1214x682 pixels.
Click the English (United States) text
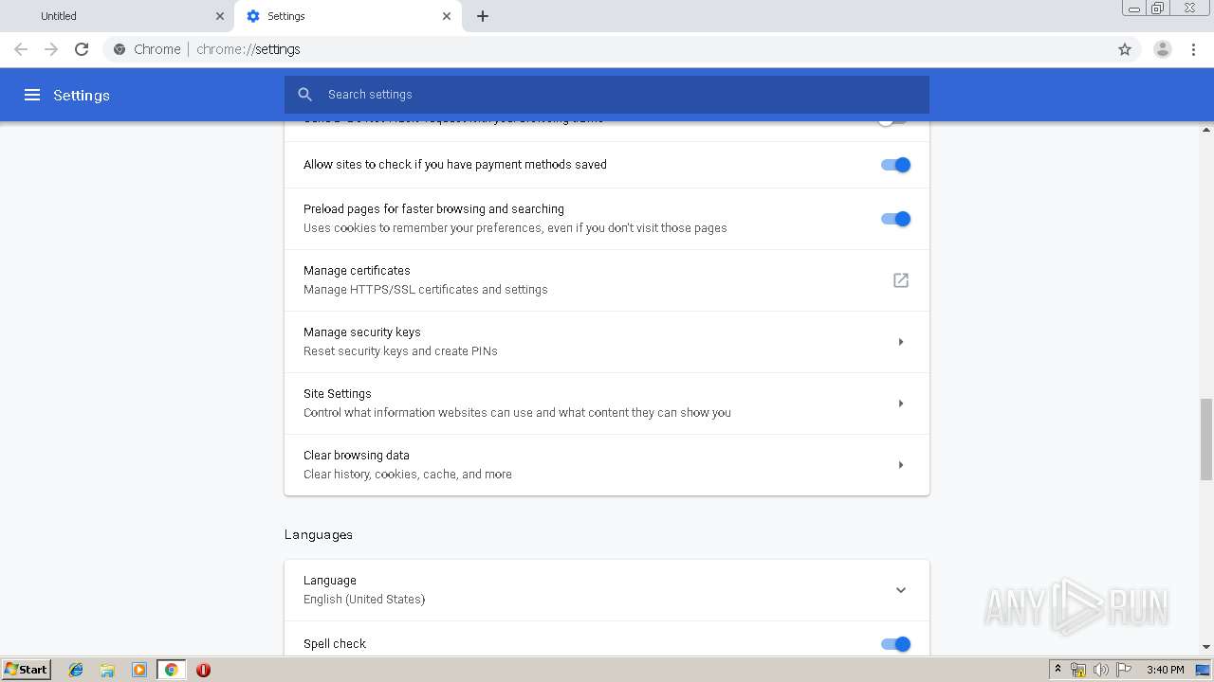tap(364, 600)
